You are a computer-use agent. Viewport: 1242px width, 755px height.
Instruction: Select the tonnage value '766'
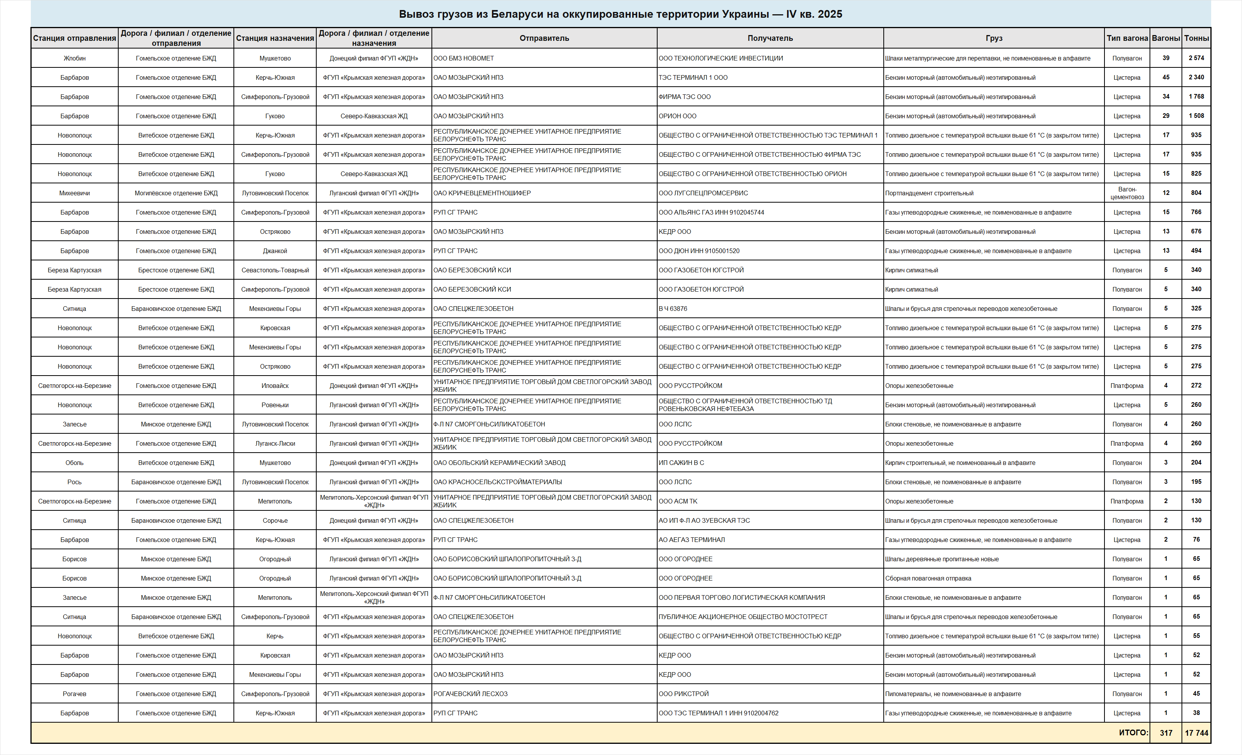pyautogui.click(x=1197, y=212)
